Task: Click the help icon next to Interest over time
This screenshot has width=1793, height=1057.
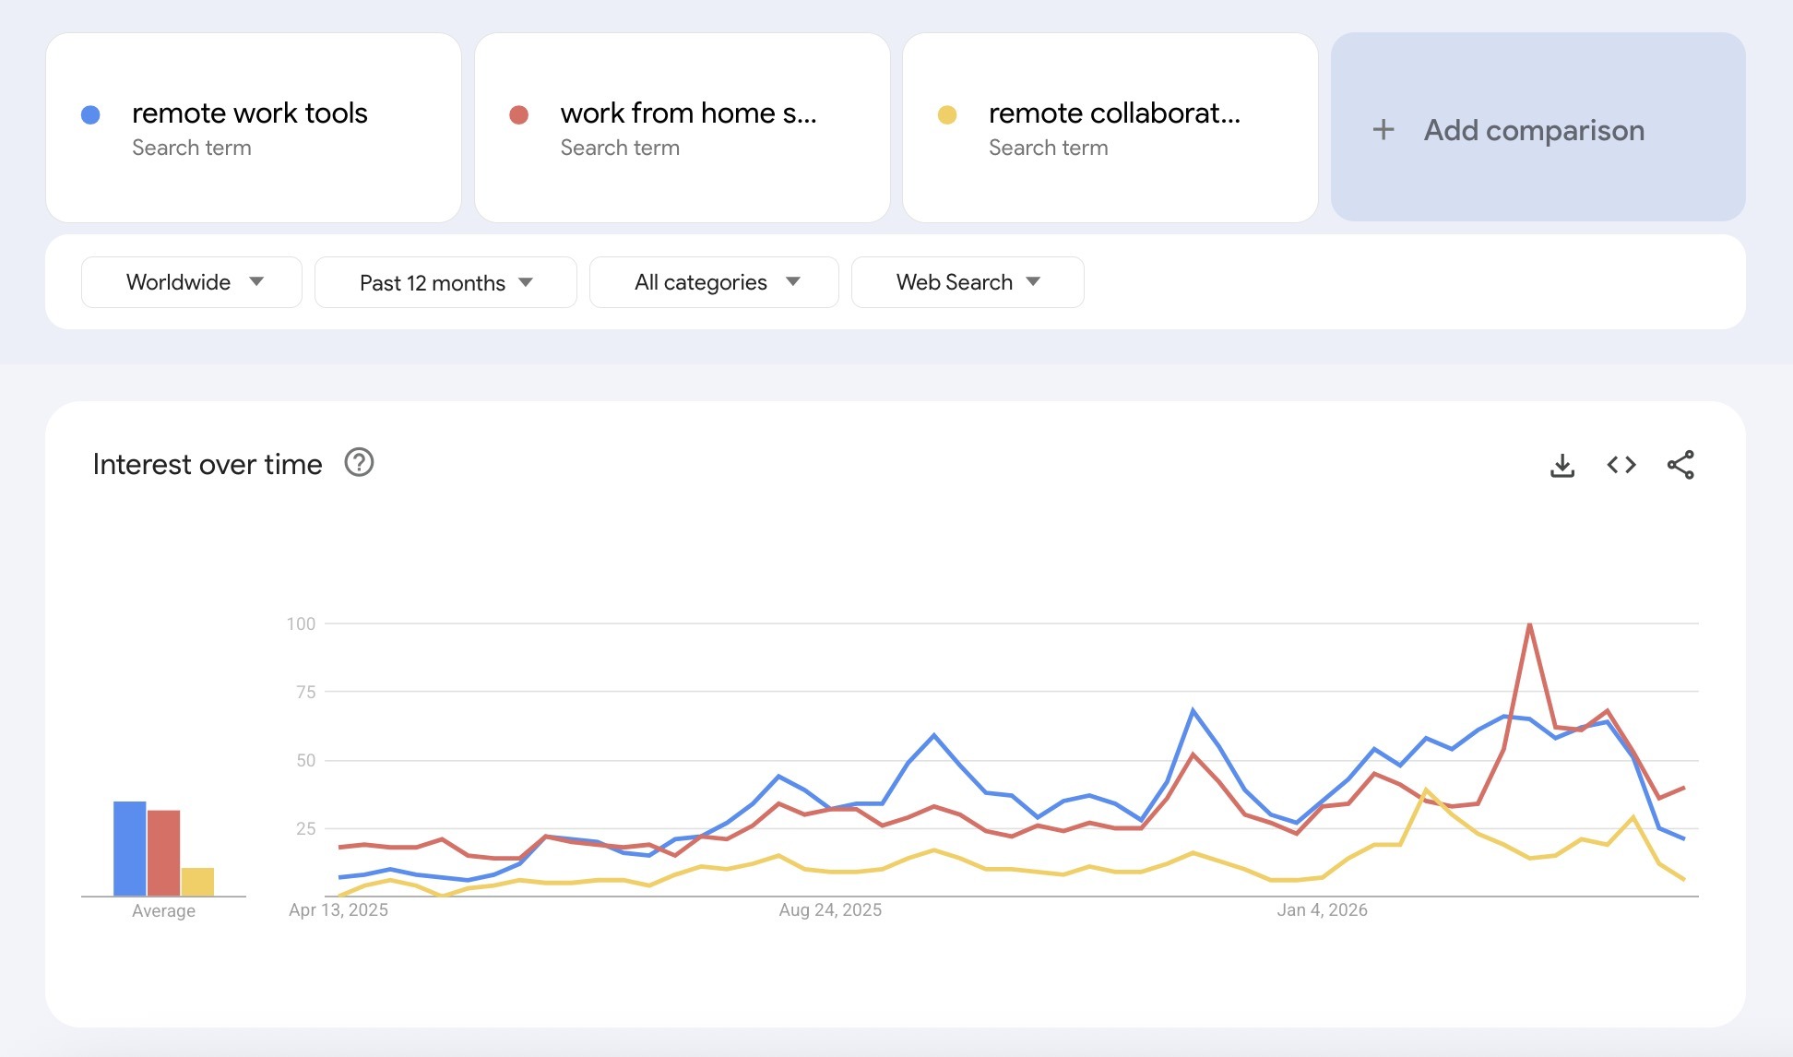Action: point(359,463)
